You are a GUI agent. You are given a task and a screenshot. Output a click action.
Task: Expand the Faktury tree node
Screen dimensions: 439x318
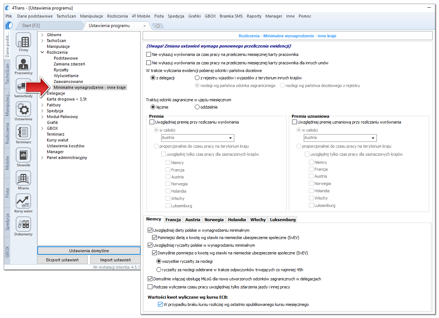42,105
